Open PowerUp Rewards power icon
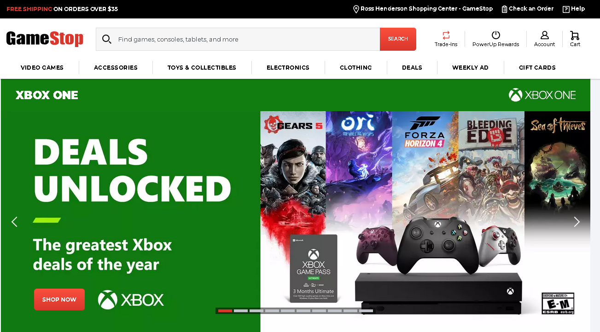Image resolution: width=600 pixels, height=332 pixels. point(496,35)
